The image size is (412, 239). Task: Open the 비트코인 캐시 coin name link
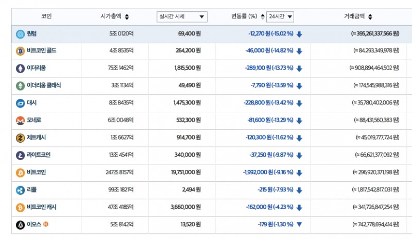[x=42, y=207]
